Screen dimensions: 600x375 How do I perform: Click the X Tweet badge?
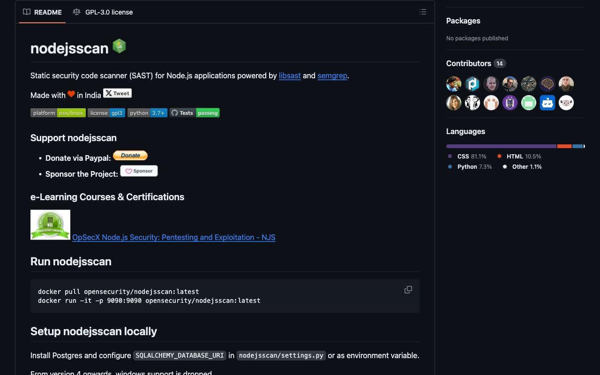[x=117, y=93]
